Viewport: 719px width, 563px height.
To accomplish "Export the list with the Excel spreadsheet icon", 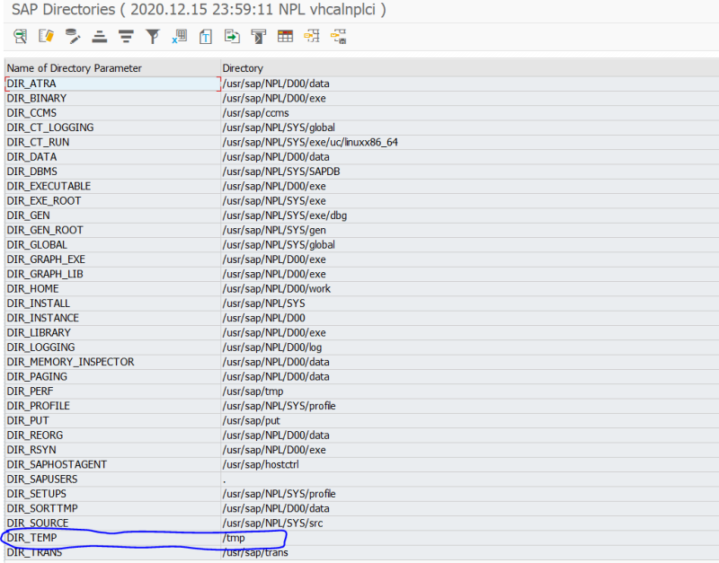I will point(178,36).
